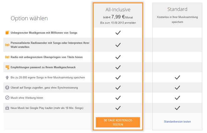The width and height of the screenshot is (207, 133).
Task: Click the upload arrow icon
Action: click(x=7, y=77)
